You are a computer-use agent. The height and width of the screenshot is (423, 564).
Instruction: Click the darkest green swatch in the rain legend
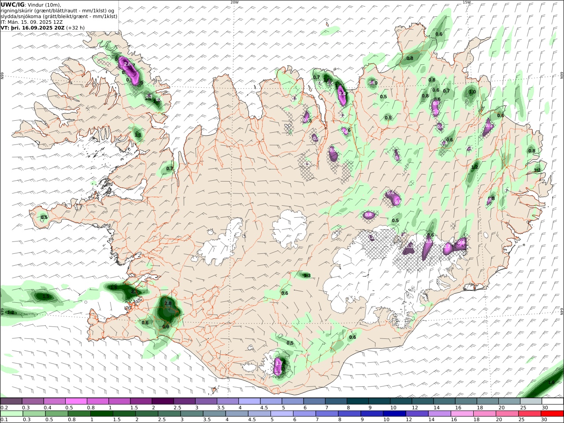pos(101,414)
